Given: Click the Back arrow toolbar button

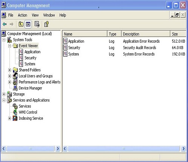Looking at the screenshot, I should [x=5, y=24].
